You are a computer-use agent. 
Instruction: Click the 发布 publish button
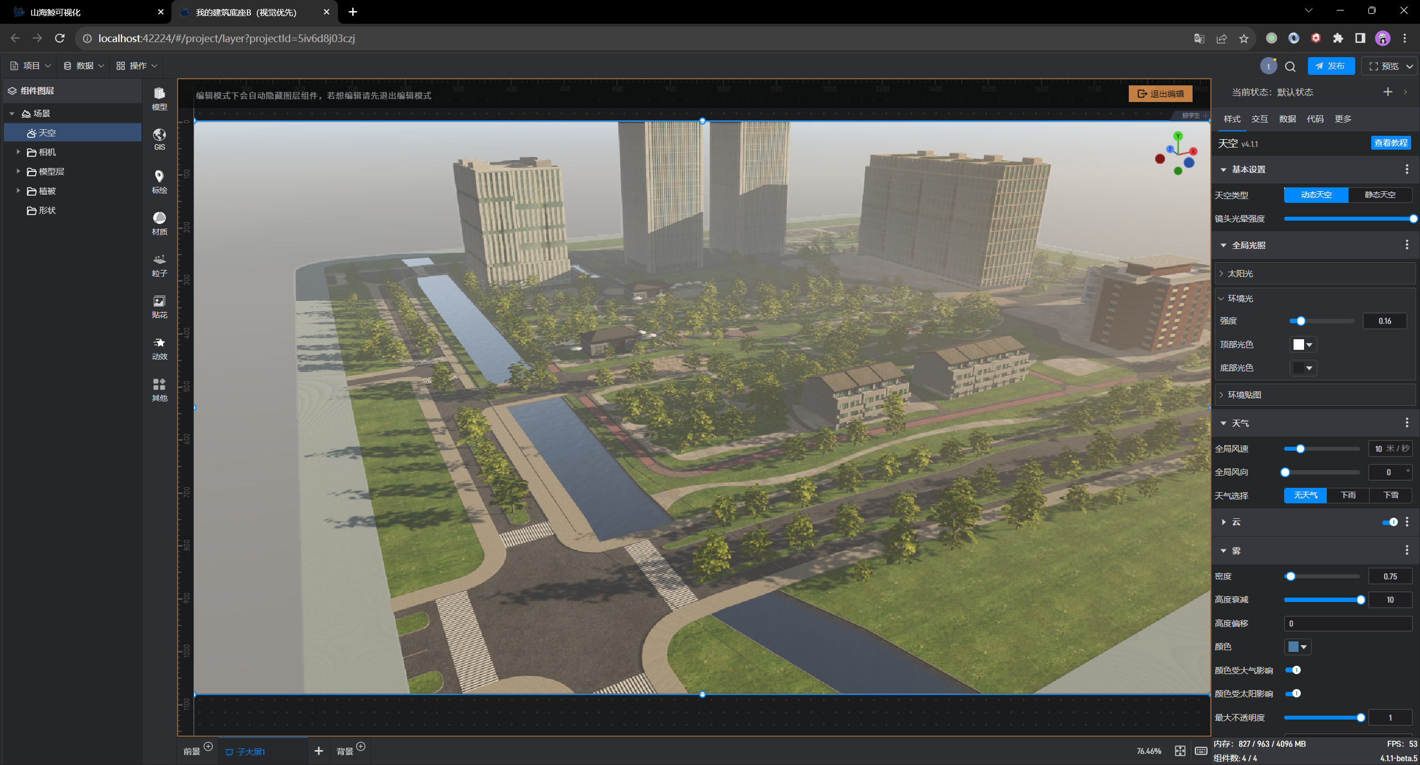click(x=1330, y=66)
